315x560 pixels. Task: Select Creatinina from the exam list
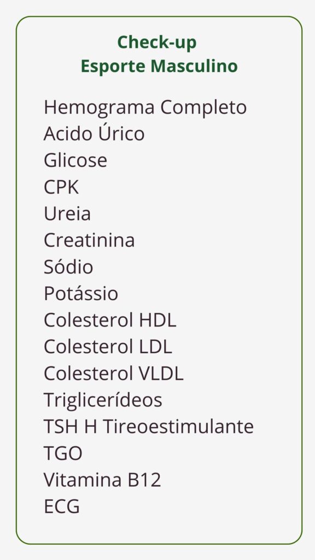(x=89, y=240)
